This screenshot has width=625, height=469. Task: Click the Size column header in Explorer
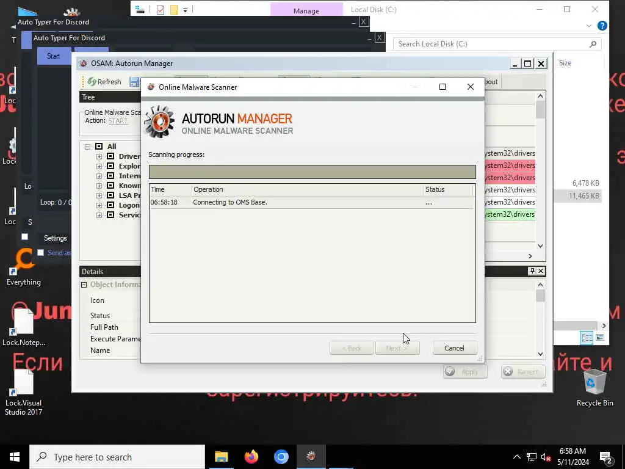tap(565, 63)
